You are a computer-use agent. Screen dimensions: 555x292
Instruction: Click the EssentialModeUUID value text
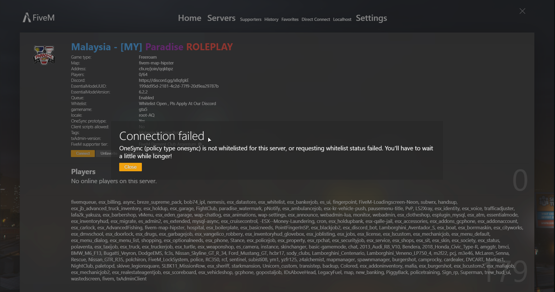point(179,86)
